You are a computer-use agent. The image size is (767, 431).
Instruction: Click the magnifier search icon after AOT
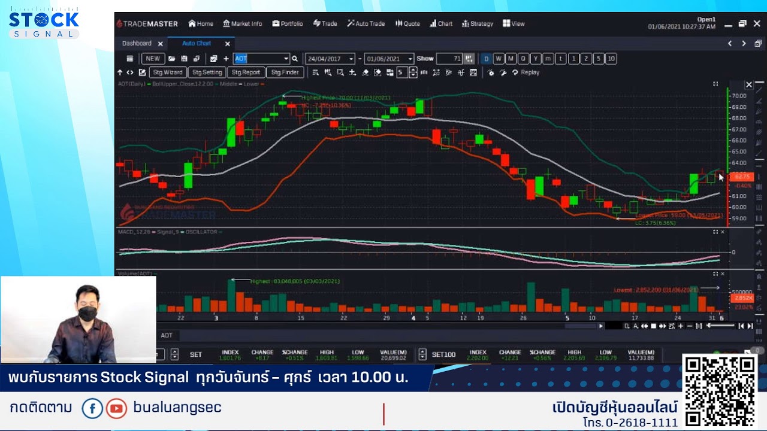coord(294,58)
